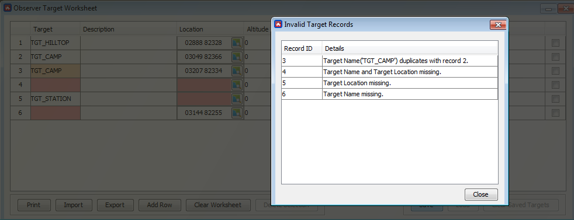Select the 'Target Location missing.' row
The height and width of the screenshot is (220, 574).
[389, 83]
